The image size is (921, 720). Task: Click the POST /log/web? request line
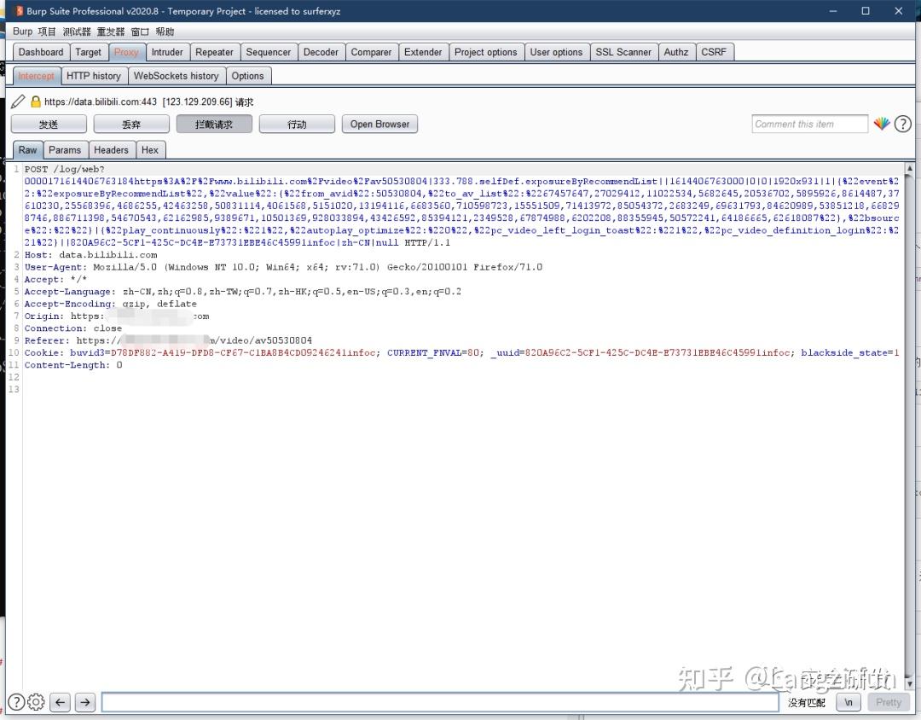coord(65,169)
